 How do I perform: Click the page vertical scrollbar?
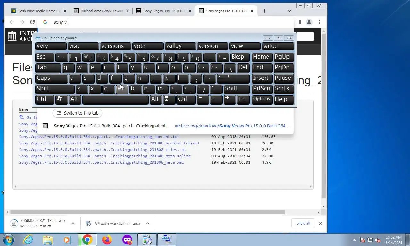point(324,115)
